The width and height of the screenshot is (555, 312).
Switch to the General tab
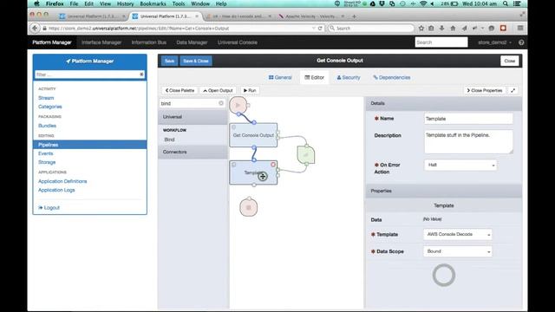pos(280,77)
